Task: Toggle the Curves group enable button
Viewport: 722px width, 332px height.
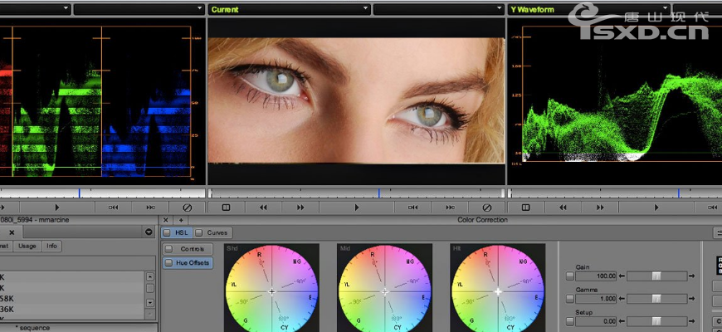Action: [x=199, y=232]
